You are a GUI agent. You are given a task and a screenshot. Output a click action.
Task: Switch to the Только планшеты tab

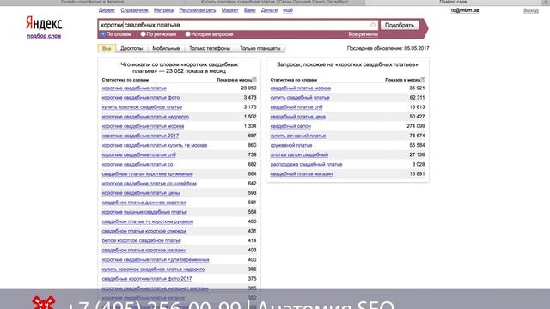pos(260,48)
